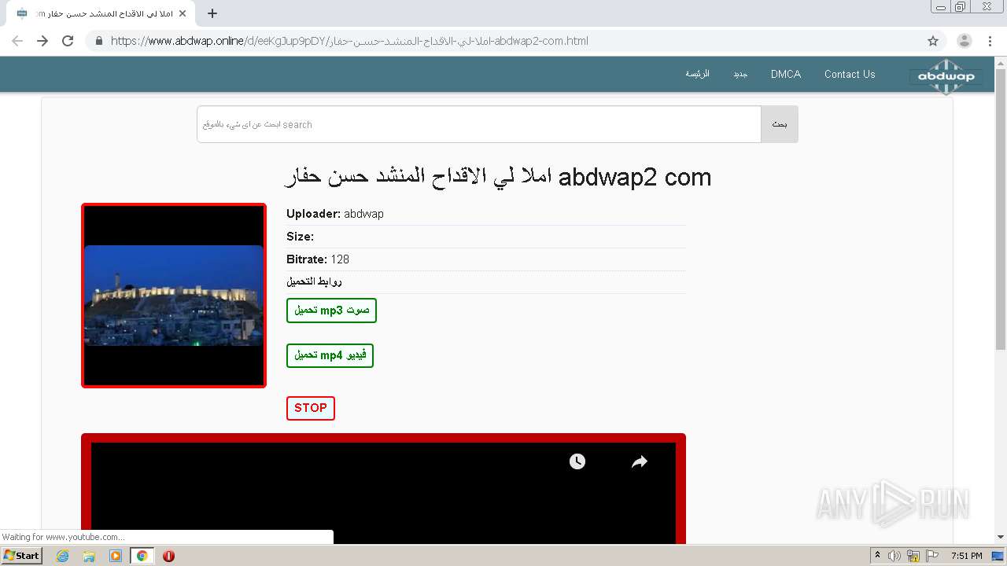Open the red Opera-style taskbar icon
Viewport: 1007px width, 566px height.
(x=168, y=556)
